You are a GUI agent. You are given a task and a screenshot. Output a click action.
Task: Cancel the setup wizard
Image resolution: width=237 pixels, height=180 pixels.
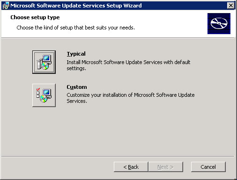point(208,167)
